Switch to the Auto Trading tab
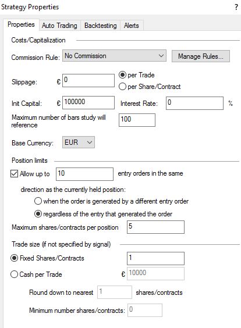The height and width of the screenshot is (328, 241). pos(59,26)
